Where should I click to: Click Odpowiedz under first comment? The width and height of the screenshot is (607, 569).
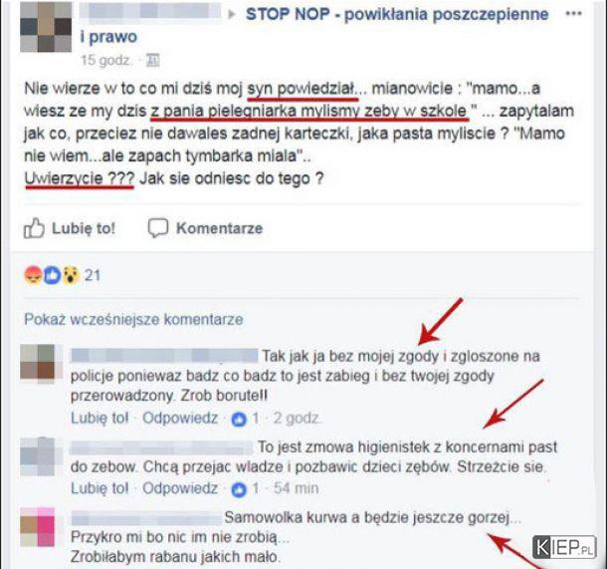point(180,418)
